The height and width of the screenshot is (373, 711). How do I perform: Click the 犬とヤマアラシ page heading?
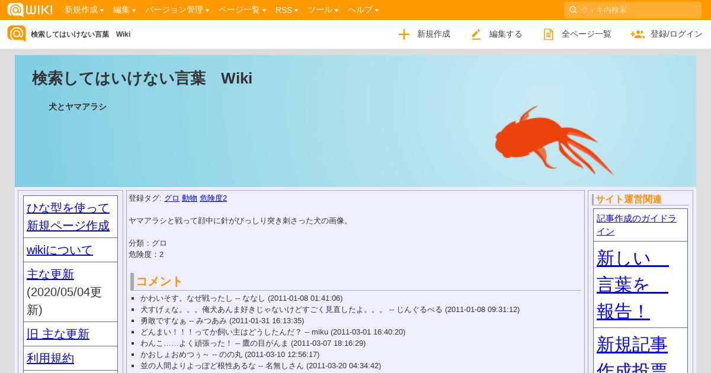coord(78,107)
